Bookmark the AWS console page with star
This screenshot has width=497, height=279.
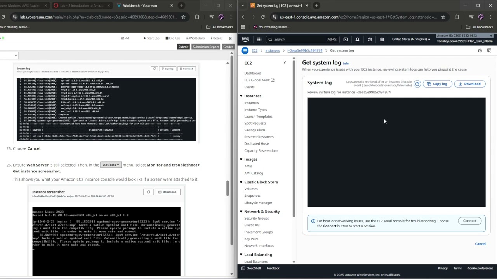click(x=443, y=17)
